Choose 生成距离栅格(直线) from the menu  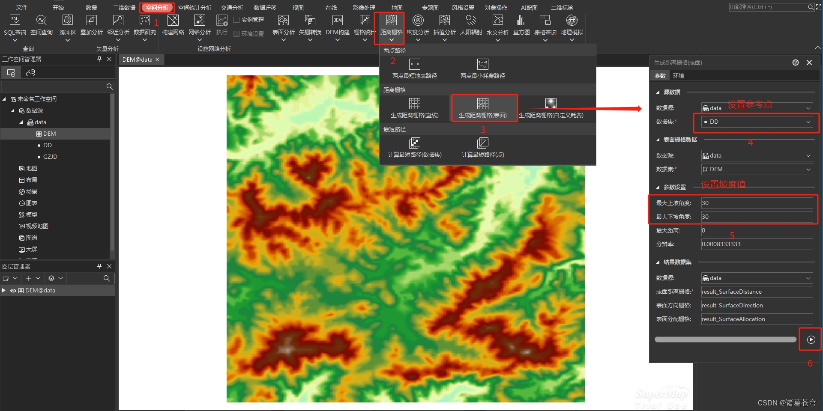point(414,108)
